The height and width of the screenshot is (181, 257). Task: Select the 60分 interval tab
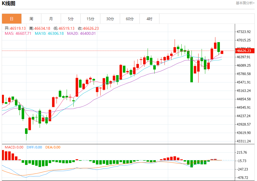(130, 19)
